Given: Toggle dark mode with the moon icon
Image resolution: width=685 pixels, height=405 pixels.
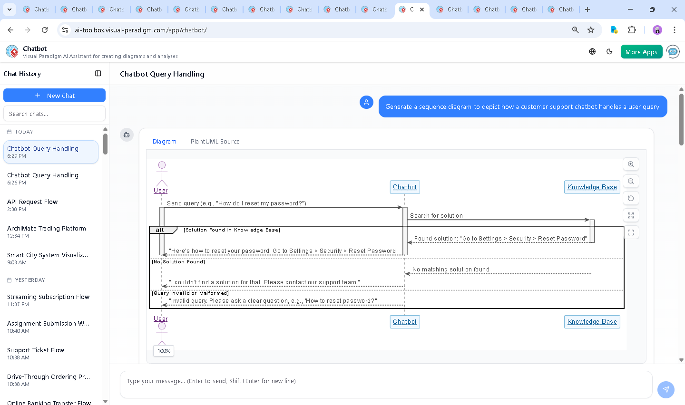Looking at the screenshot, I should (609, 52).
